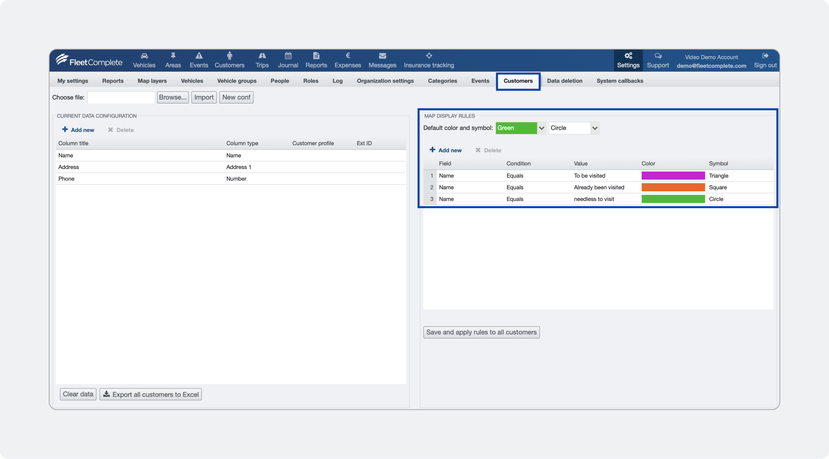
Task: Open the Vehicles section in top navigation
Action: [144, 60]
